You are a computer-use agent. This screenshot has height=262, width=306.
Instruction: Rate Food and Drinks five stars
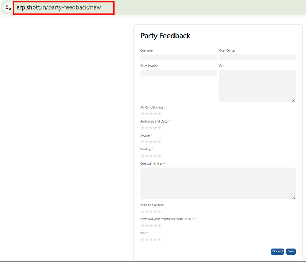coord(159,211)
